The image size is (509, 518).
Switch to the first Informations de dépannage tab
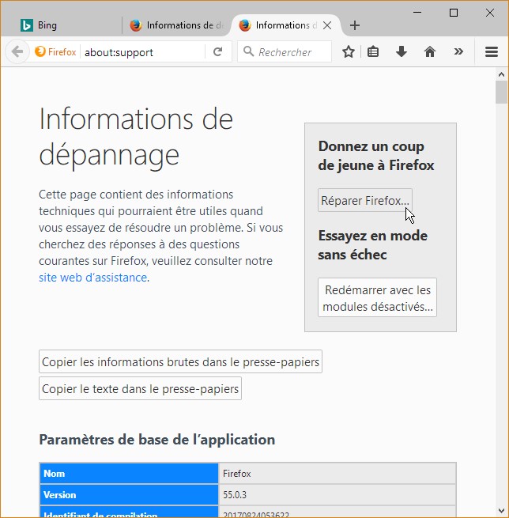click(178, 25)
